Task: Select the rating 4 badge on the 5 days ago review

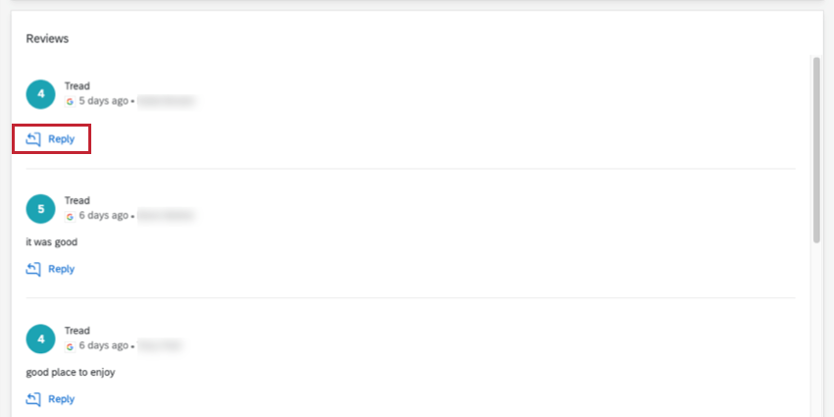Action: [x=41, y=94]
